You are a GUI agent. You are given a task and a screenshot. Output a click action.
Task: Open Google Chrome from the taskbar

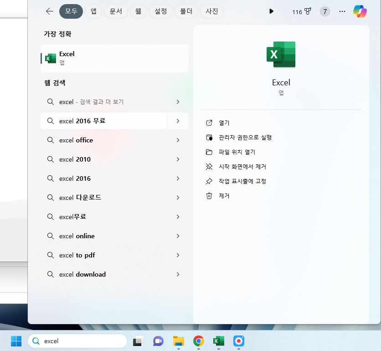(x=199, y=341)
